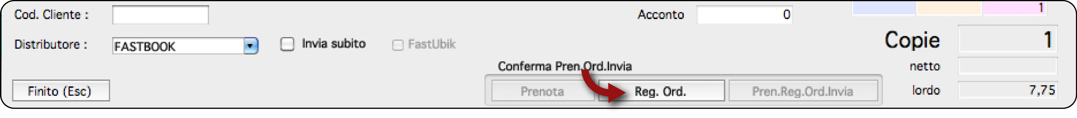Toggle the FastUbik checkbox

(x=398, y=45)
